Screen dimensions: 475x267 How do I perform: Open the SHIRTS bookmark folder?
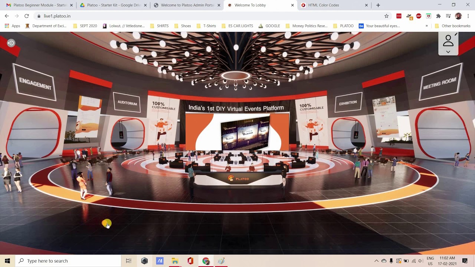coord(159,26)
